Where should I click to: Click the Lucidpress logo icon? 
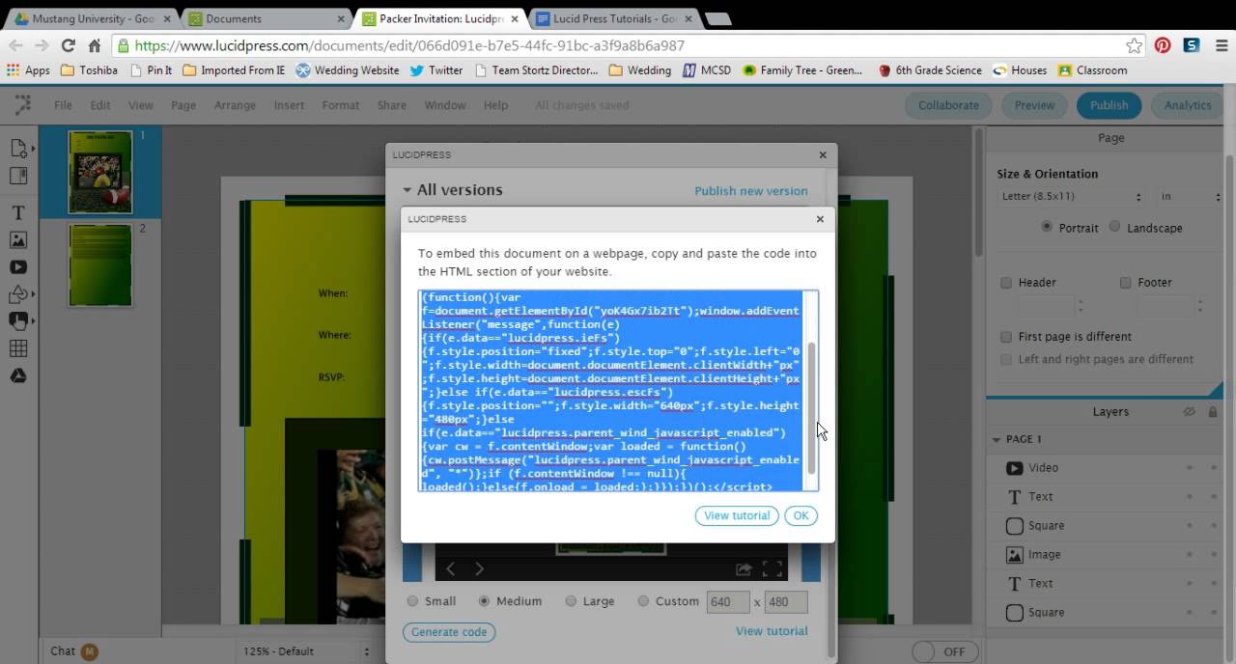pos(21,105)
